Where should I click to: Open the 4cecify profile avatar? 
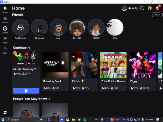[124, 8]
